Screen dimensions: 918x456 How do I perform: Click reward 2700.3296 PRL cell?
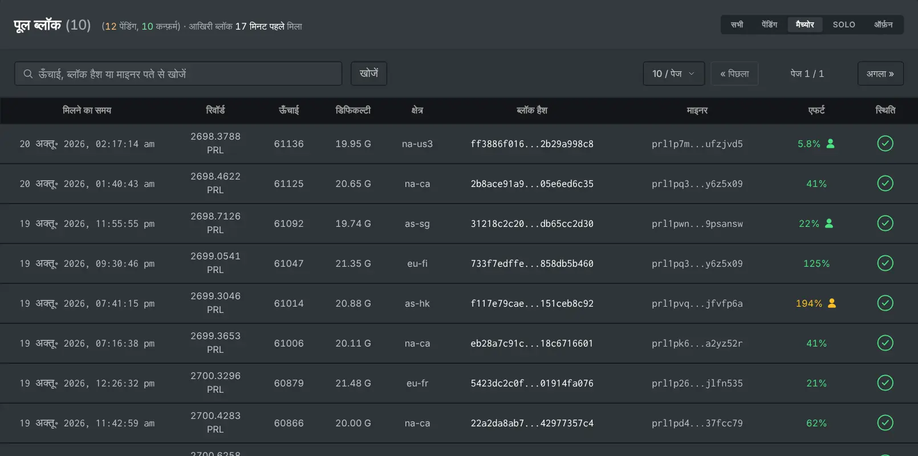point(216,382)
